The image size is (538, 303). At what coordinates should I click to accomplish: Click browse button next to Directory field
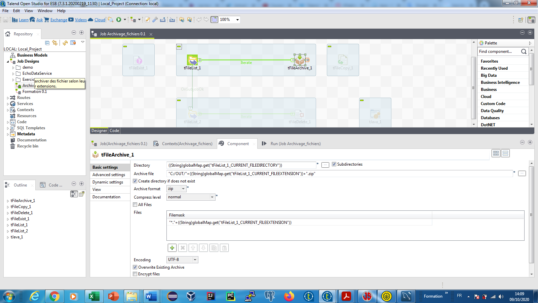pyautogui.click(x=325, y=165)
